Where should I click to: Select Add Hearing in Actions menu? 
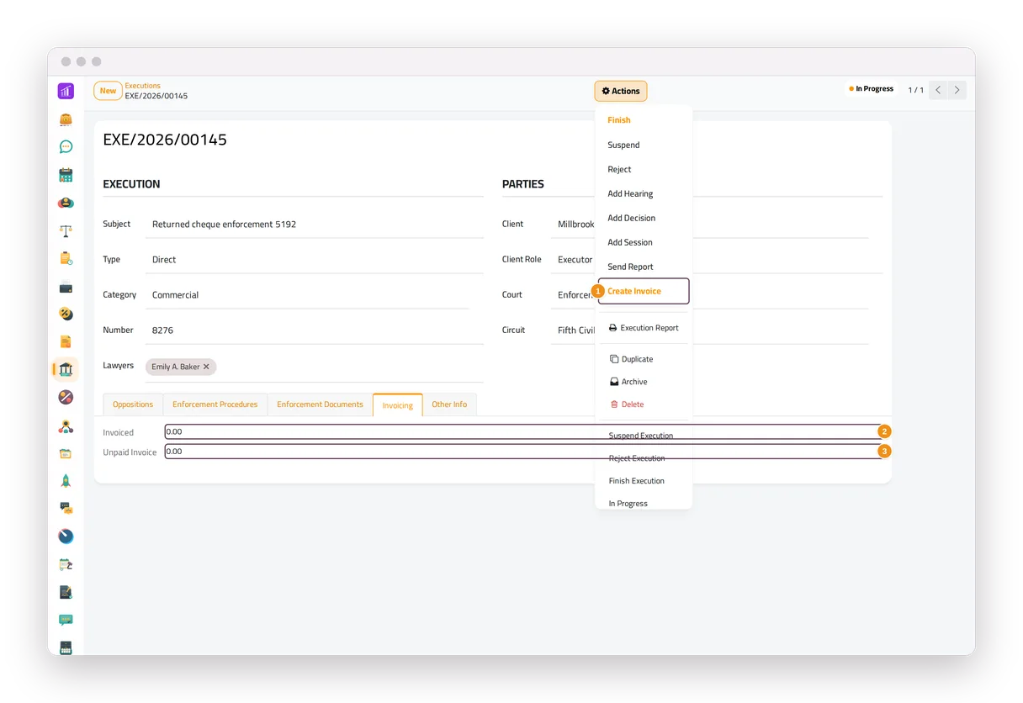click(630, 193)
